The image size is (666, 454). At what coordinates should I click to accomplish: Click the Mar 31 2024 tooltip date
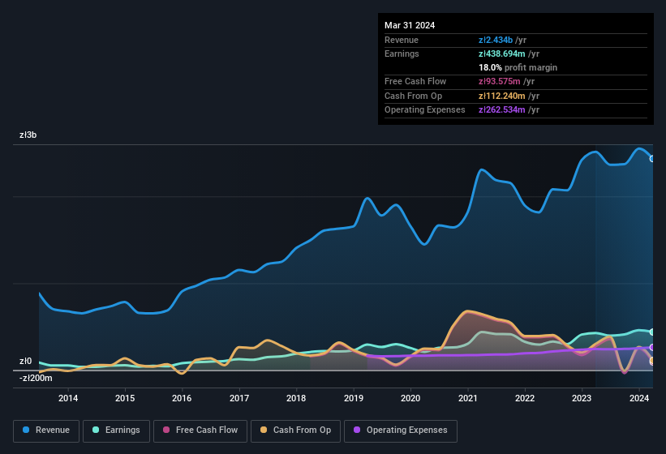(410, 25)
